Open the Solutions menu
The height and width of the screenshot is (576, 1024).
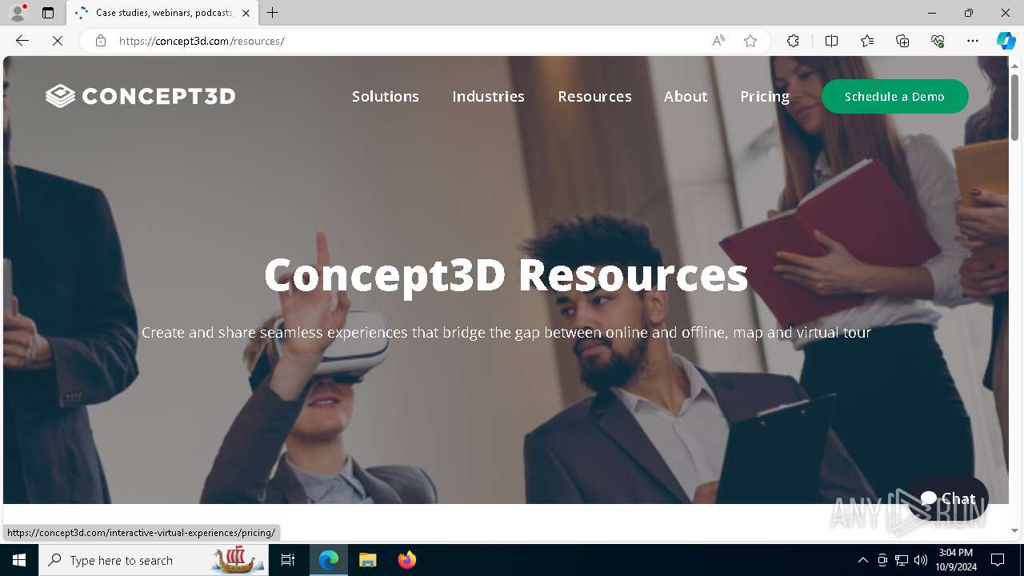tap(386, 96)
